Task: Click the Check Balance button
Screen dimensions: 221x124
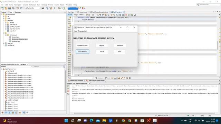Action: coord(83,52)
